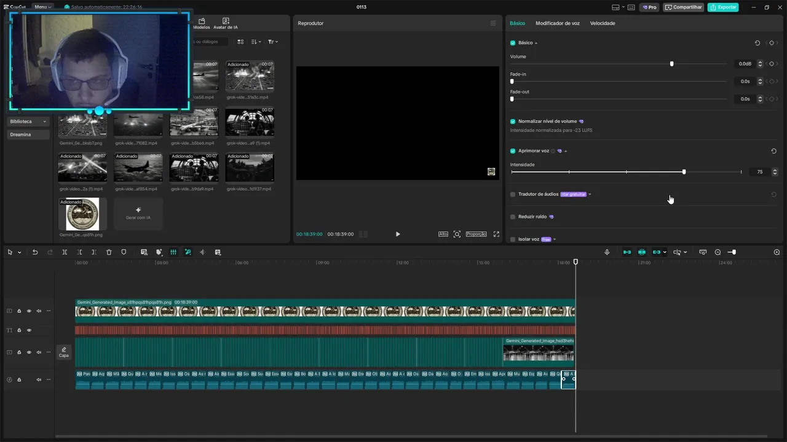The width and height of the screenshot is (787, 442).
Task: Expand the Tradutor de áudios dropdown arrow
Action: coord(590,195)
